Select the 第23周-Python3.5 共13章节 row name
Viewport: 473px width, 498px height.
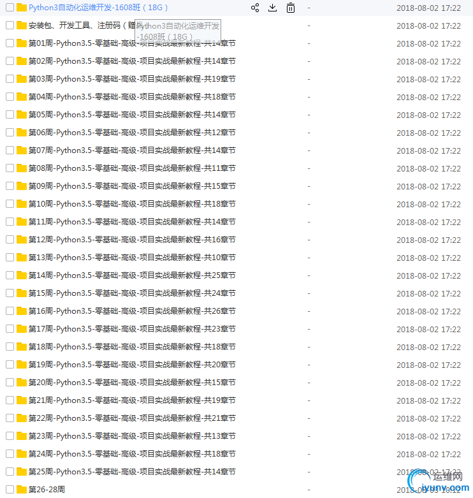(132, 436)
